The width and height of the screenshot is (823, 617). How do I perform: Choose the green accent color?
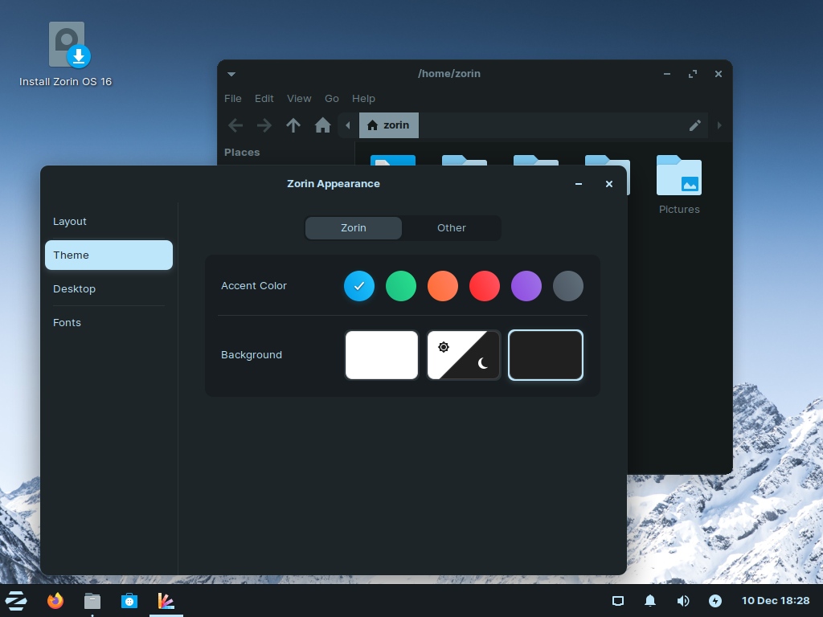[401, 286]
